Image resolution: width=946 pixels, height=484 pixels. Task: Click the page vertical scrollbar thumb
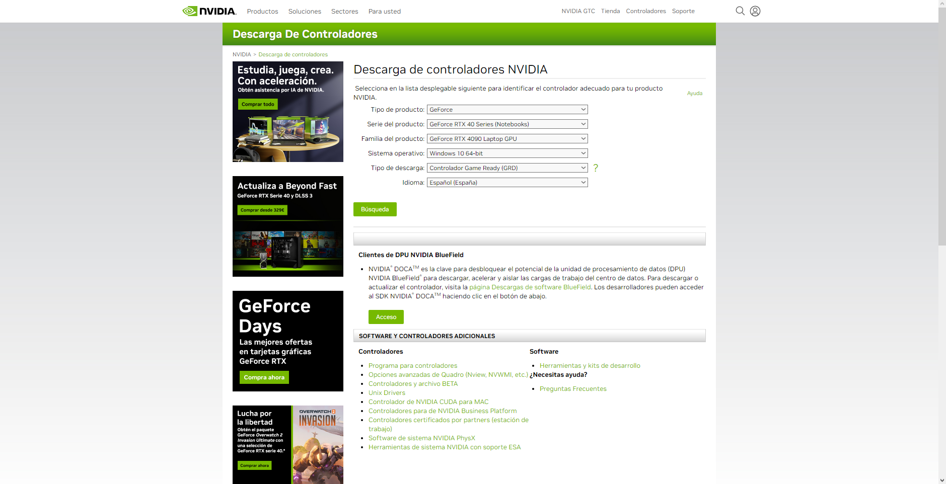(x=942, y=126)
